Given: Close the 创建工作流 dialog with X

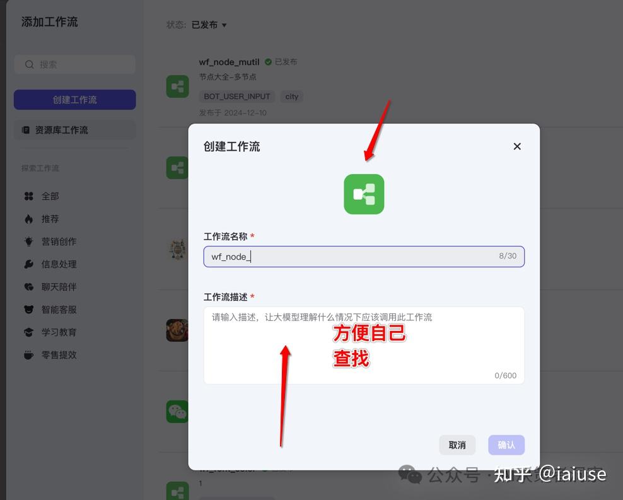Looking at the screenshot, I should pos(517,146).
